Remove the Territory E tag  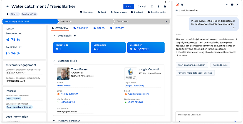click(x=35, y=14)
